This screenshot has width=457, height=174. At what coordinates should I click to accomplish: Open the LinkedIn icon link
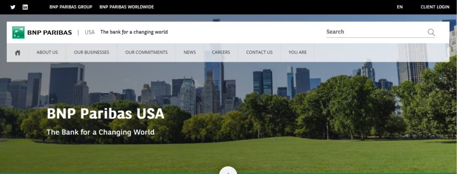pos(25,7)
